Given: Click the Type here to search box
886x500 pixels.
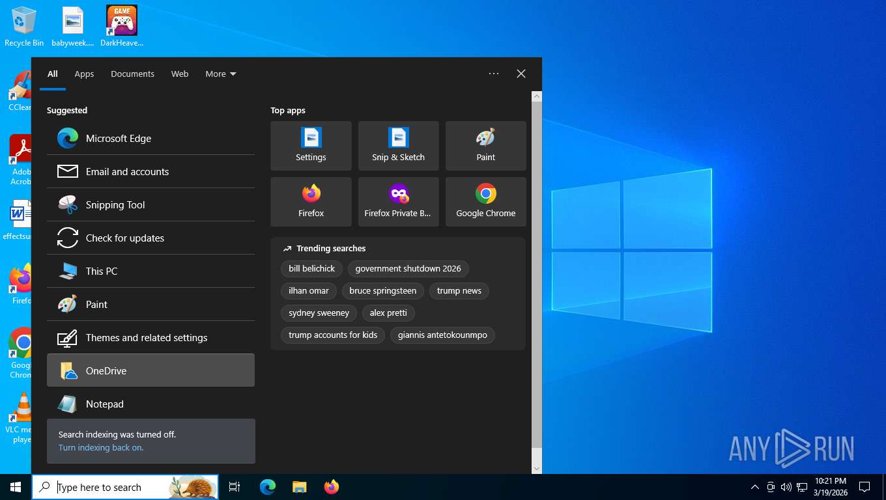Looking at the screenshot, I should [x=125, y=487].
